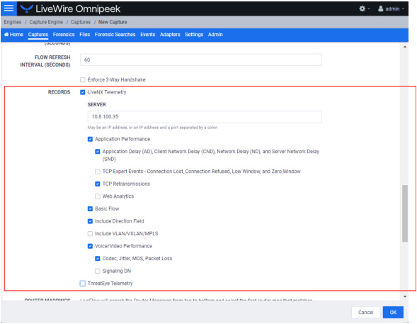The height and width of the screenshot is (324, 417).
Task: Uncheck TCP Retransmissions checkbox
Action: (98, 184)
